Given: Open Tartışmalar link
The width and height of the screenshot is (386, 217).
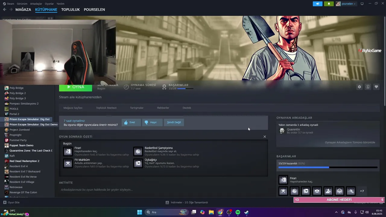Looking at the screenshot, I should (137, 108).
